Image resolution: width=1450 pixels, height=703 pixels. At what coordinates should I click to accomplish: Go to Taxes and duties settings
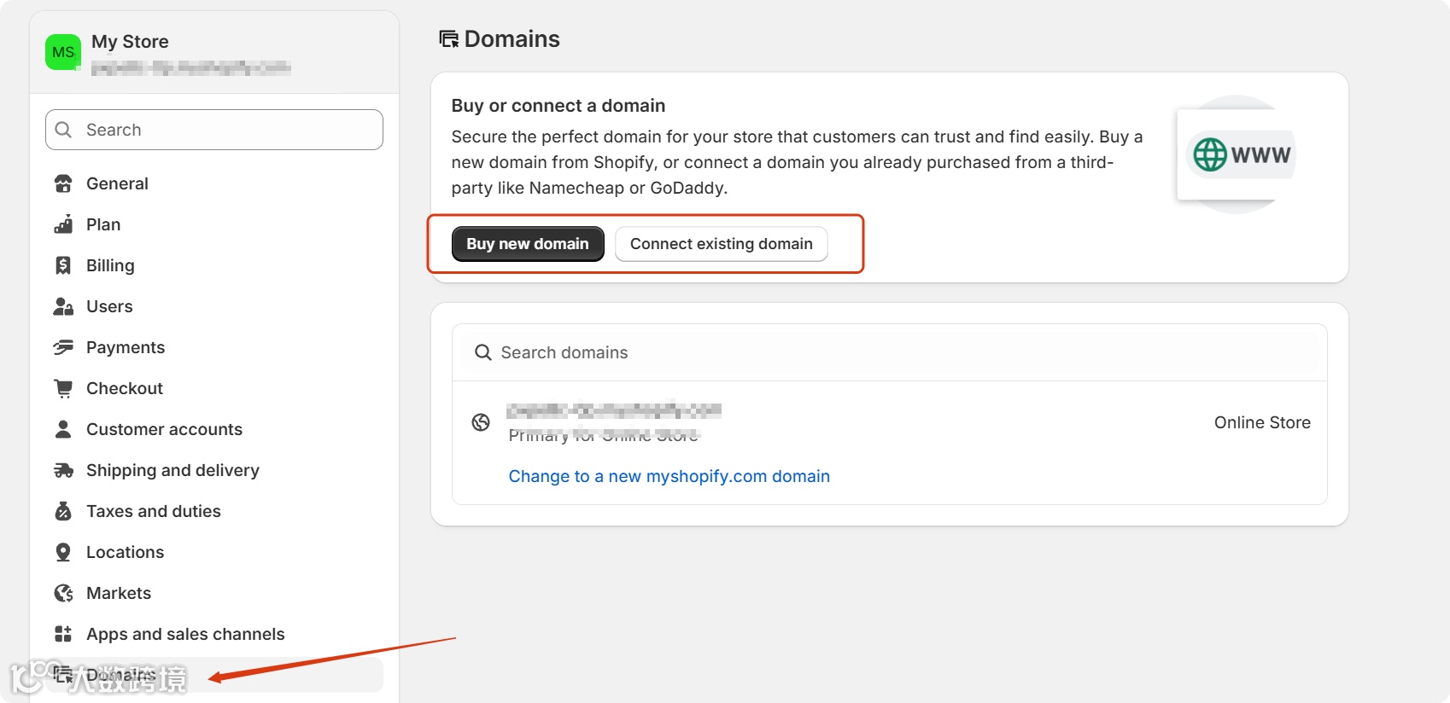click(x=154, y=511)
